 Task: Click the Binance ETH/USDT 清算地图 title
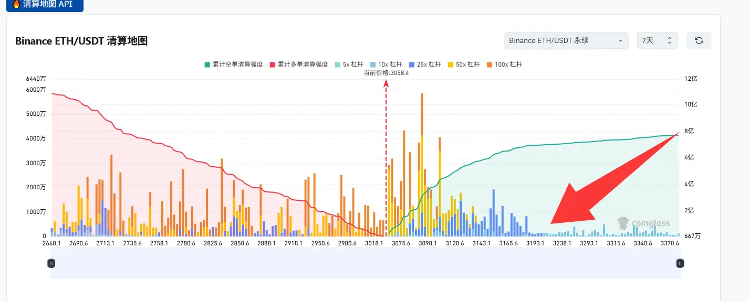pyautogui.click(x=81, y=41)
